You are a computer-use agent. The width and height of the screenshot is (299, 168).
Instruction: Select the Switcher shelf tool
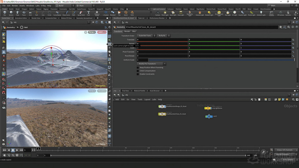(x=288, y=13)
